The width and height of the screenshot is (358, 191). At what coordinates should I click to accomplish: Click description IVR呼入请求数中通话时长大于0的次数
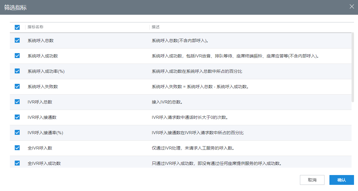coord(190,117)
